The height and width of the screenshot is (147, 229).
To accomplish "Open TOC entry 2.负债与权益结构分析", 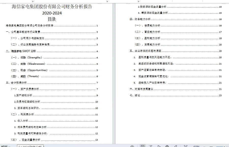I will (x=56, y=102).
